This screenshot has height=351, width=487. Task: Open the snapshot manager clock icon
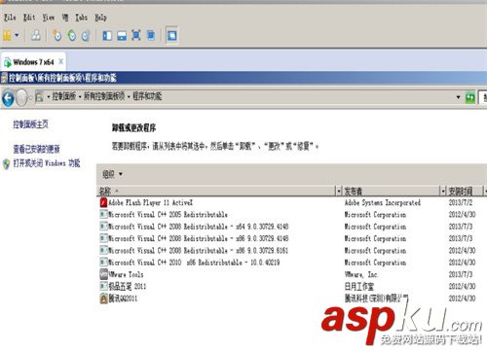(86, 35)
